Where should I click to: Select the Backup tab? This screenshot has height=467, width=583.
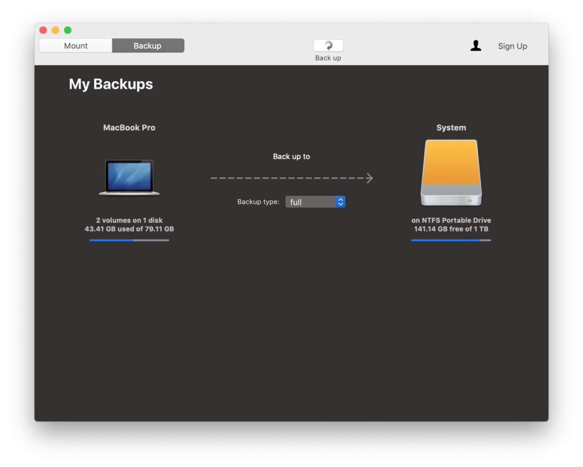point(148,46)
